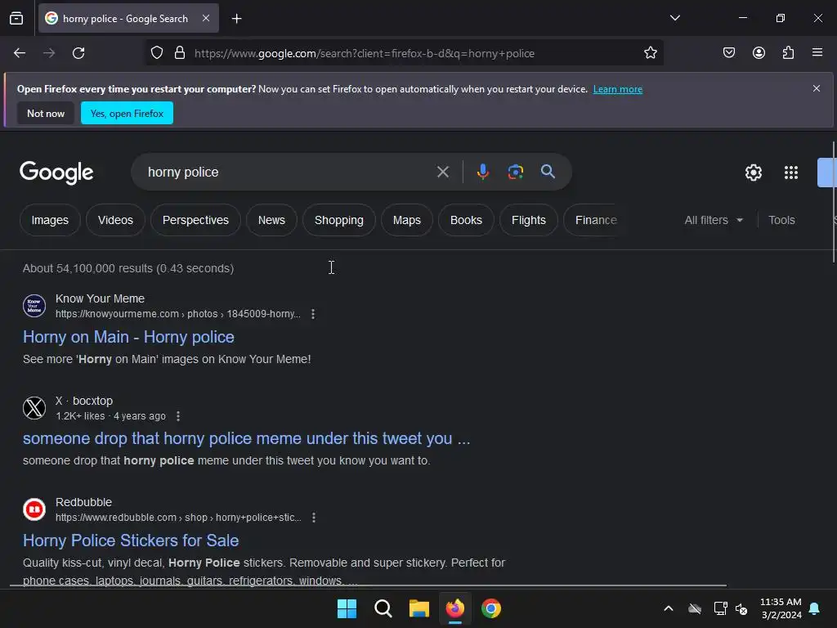
Task: Open the Windows Start menu
Action: [x=347, y=608]
